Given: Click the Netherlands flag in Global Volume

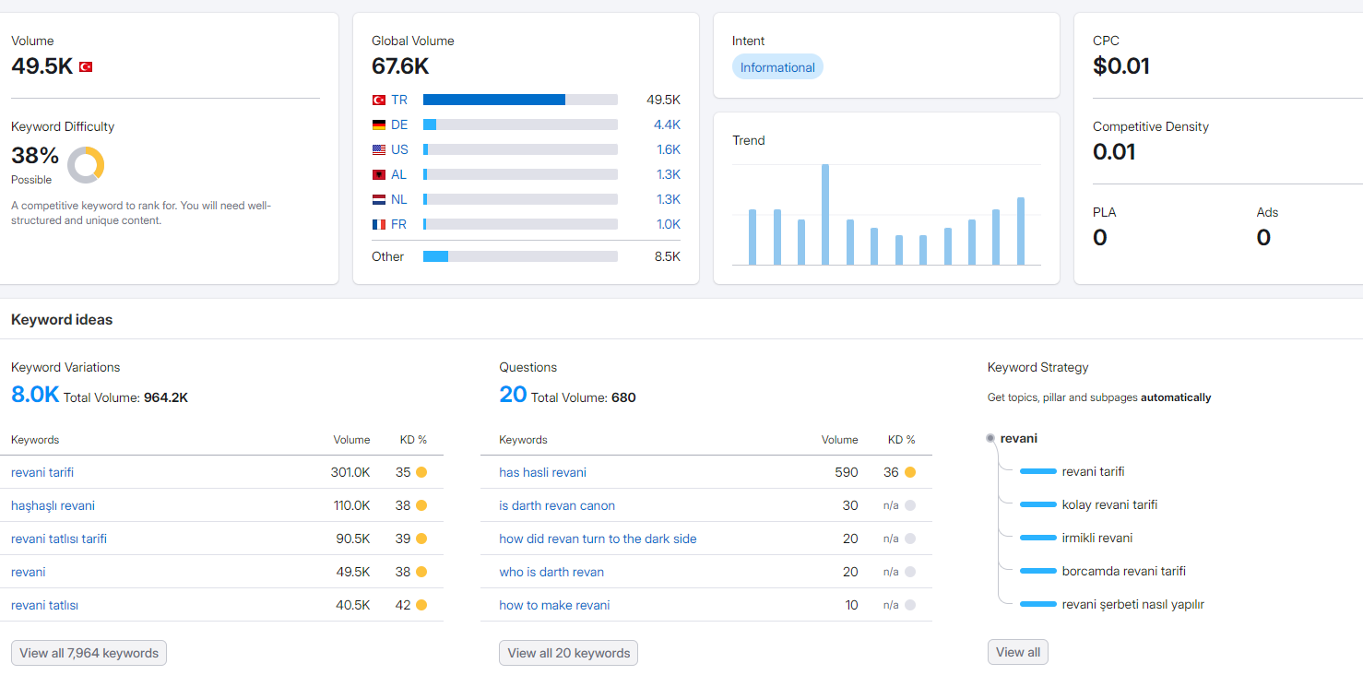Looking at the screenshot, I should point(378,199).
